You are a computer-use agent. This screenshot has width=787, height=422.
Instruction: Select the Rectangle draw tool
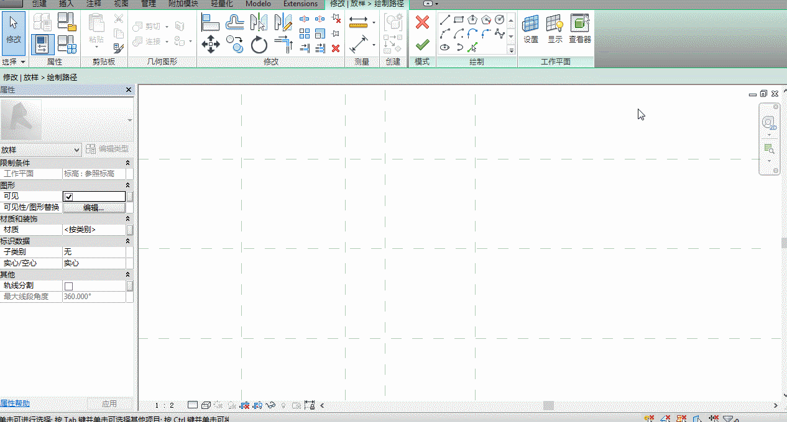[x=459, y=19]
